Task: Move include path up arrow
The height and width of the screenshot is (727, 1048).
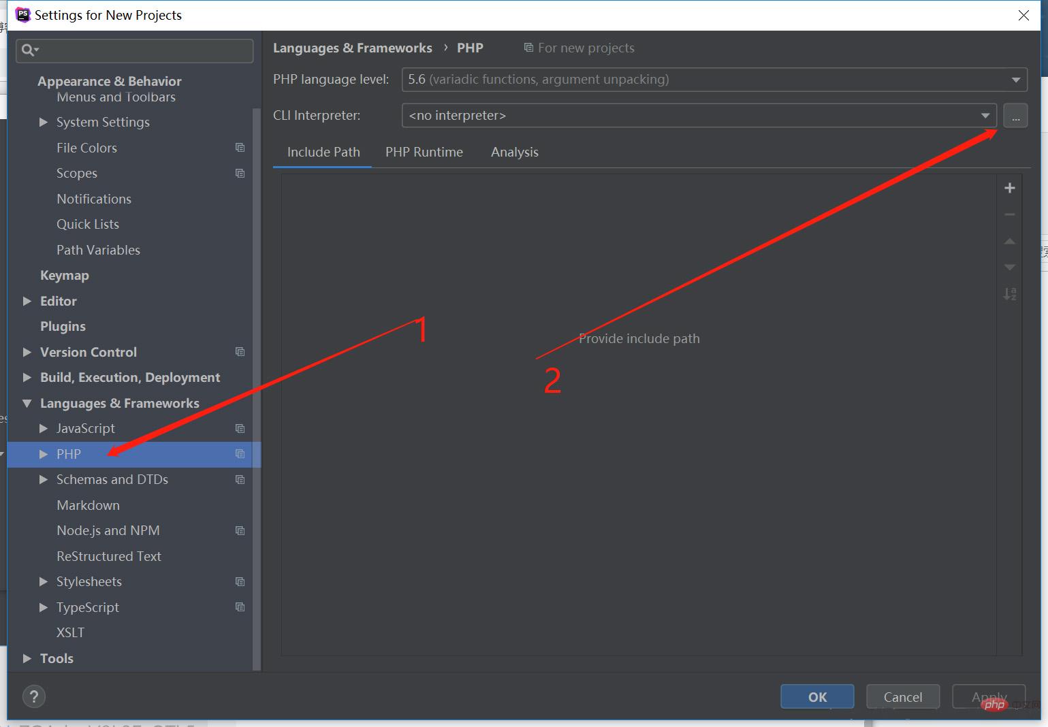Action: click(x=1010, y=241)
